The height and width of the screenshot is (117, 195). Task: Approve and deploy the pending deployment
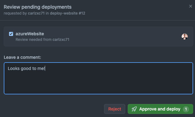[x=160, y=109]
